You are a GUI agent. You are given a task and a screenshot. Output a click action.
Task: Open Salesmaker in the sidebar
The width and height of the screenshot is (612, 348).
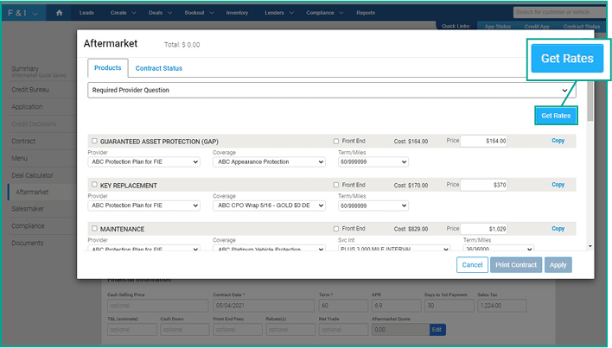click(x=28, y=209)
